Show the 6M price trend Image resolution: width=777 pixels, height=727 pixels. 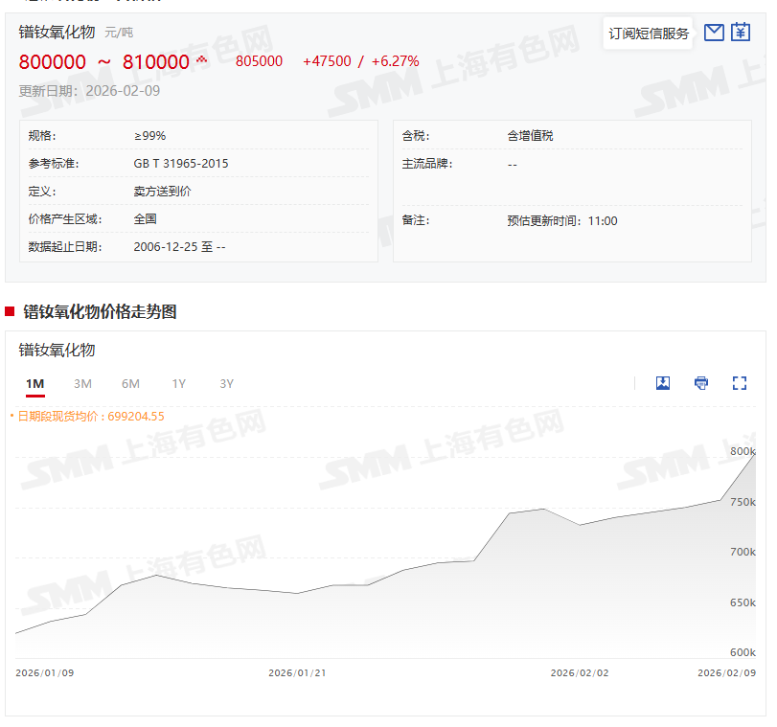tap(131, 384)
